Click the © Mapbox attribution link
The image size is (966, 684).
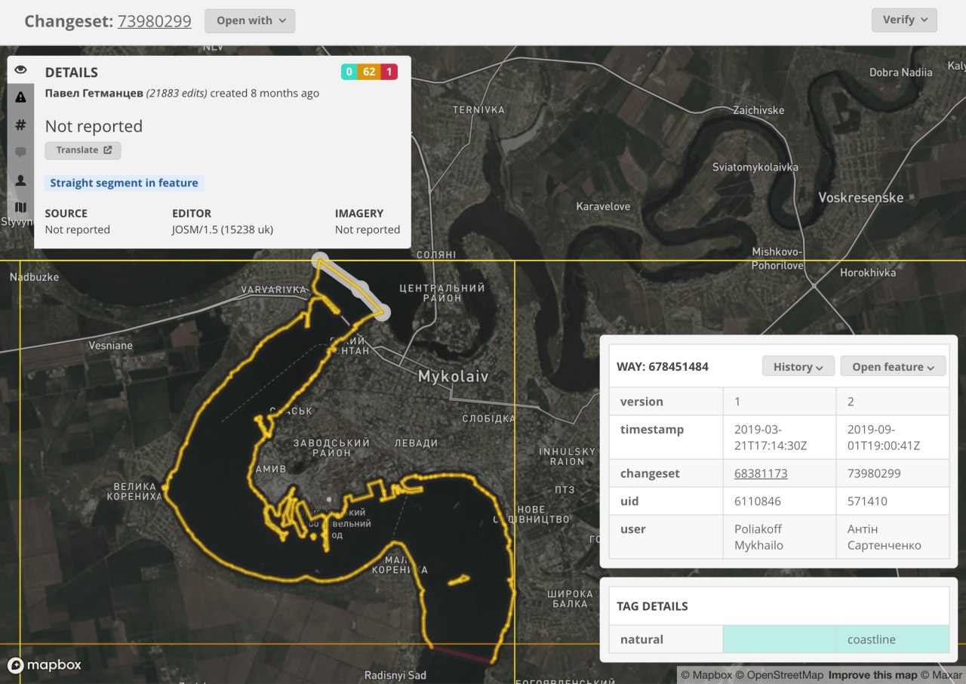tap(706, 675)
